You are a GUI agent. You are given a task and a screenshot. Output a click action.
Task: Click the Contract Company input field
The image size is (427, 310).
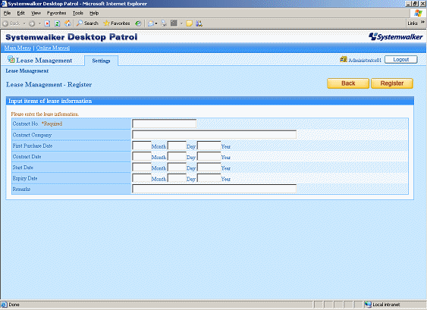(215, 134)
